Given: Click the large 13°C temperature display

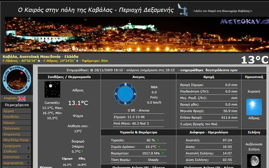Looking at the screenshot, I should point(255,60).
